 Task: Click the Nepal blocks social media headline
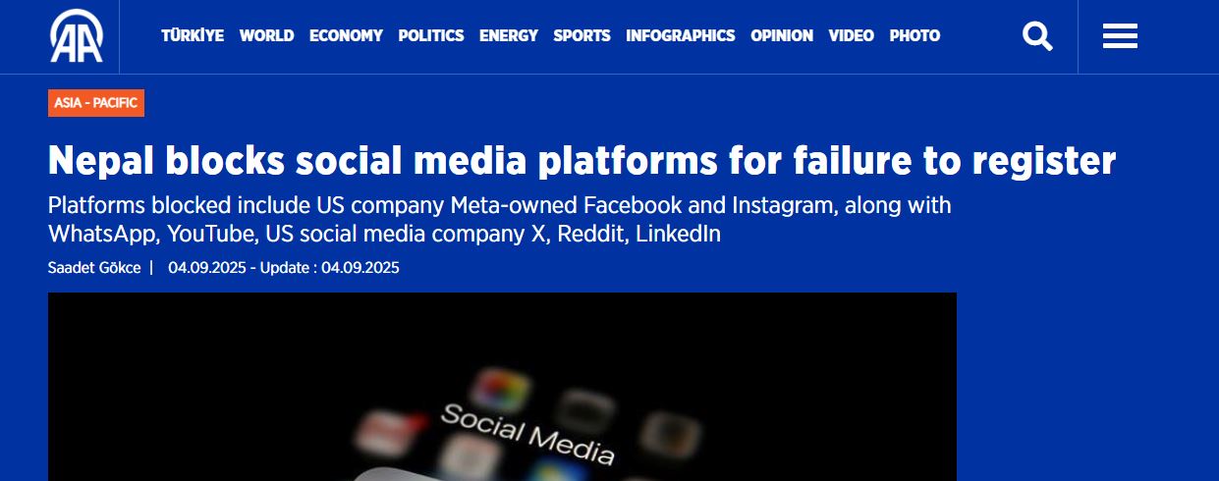(582, 160)
